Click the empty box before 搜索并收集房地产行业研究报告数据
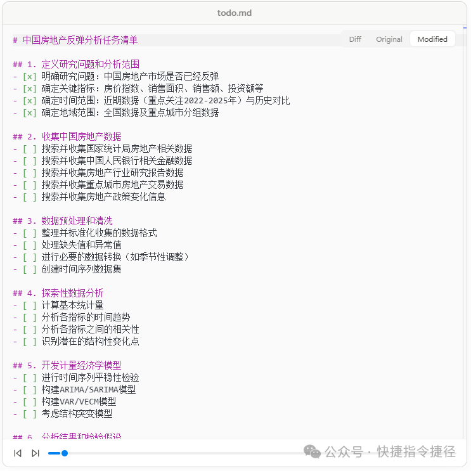 pos(29,172)
